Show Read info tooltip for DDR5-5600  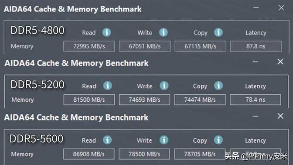(x=107, y=140)
